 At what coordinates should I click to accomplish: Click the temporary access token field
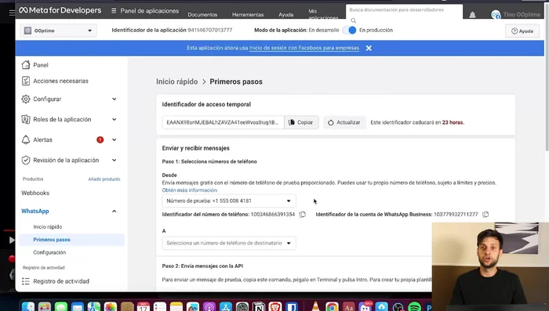[223, 122]
